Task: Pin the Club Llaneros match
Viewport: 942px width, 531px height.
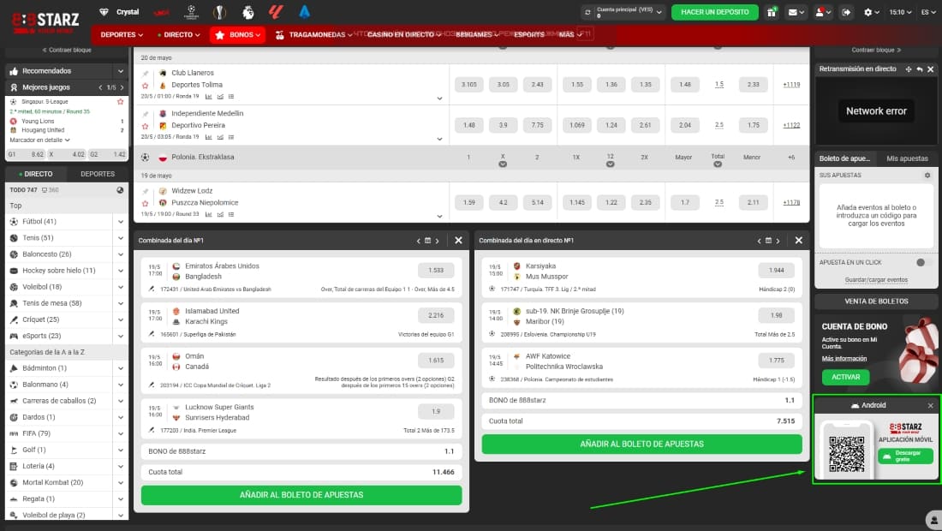Action: coord(145,74)
